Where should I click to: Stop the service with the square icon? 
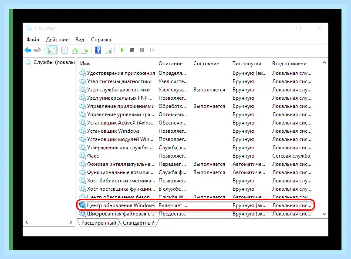pos(132,50)
